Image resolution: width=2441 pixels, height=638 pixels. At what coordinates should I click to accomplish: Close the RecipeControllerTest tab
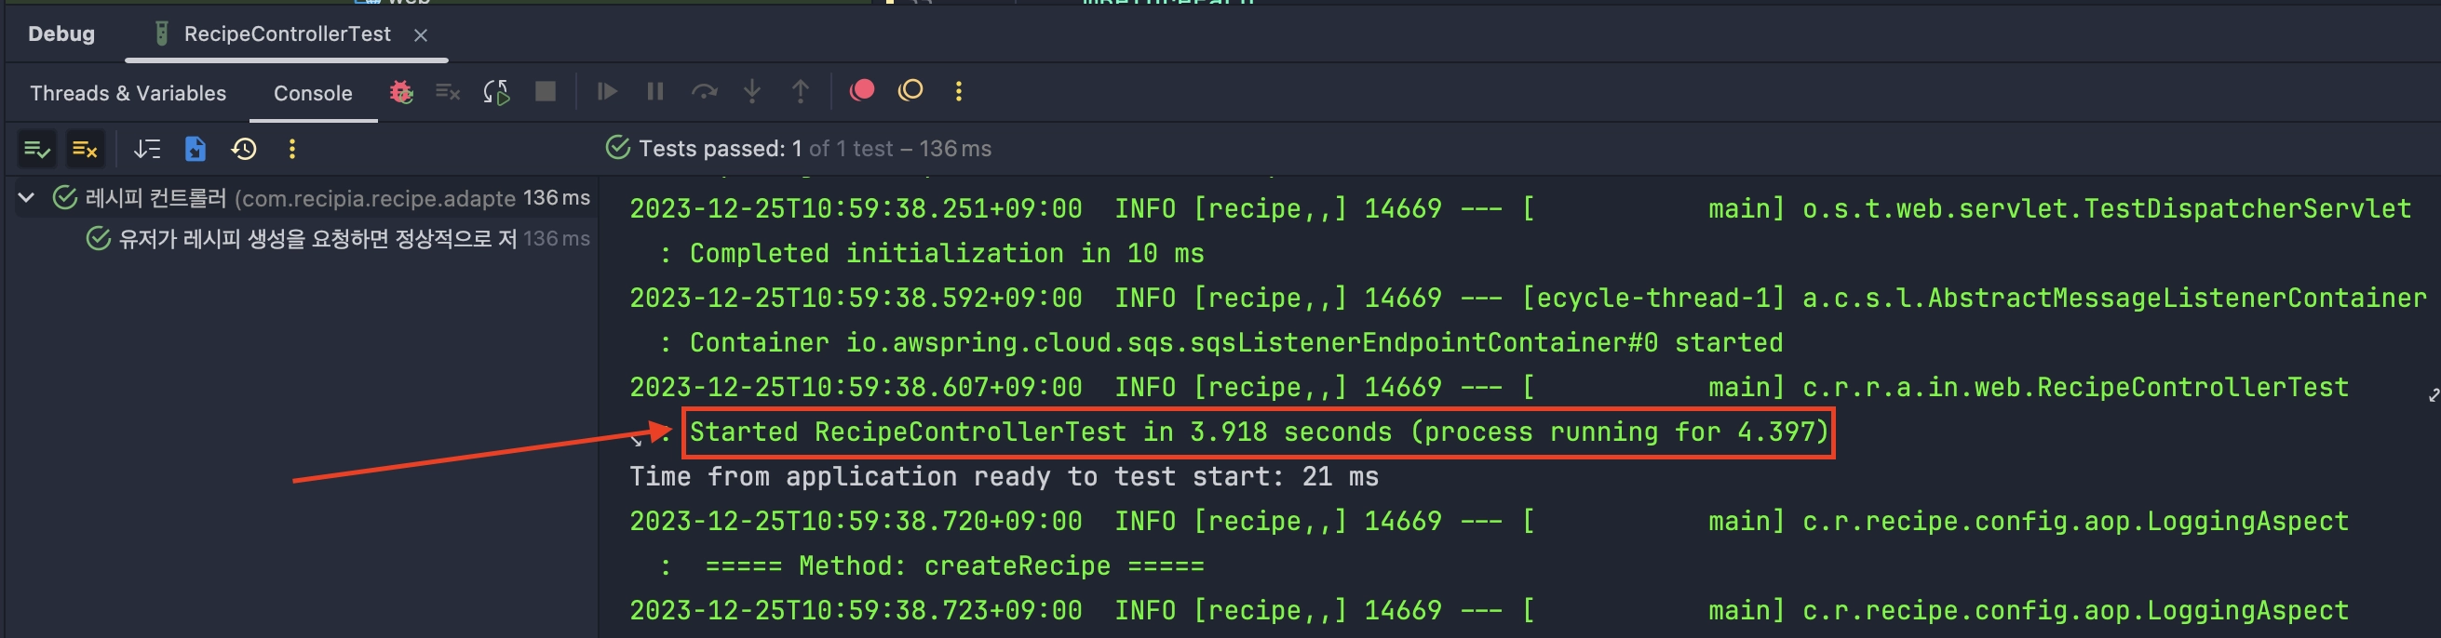pyautogui.click(x=421, y=35)
